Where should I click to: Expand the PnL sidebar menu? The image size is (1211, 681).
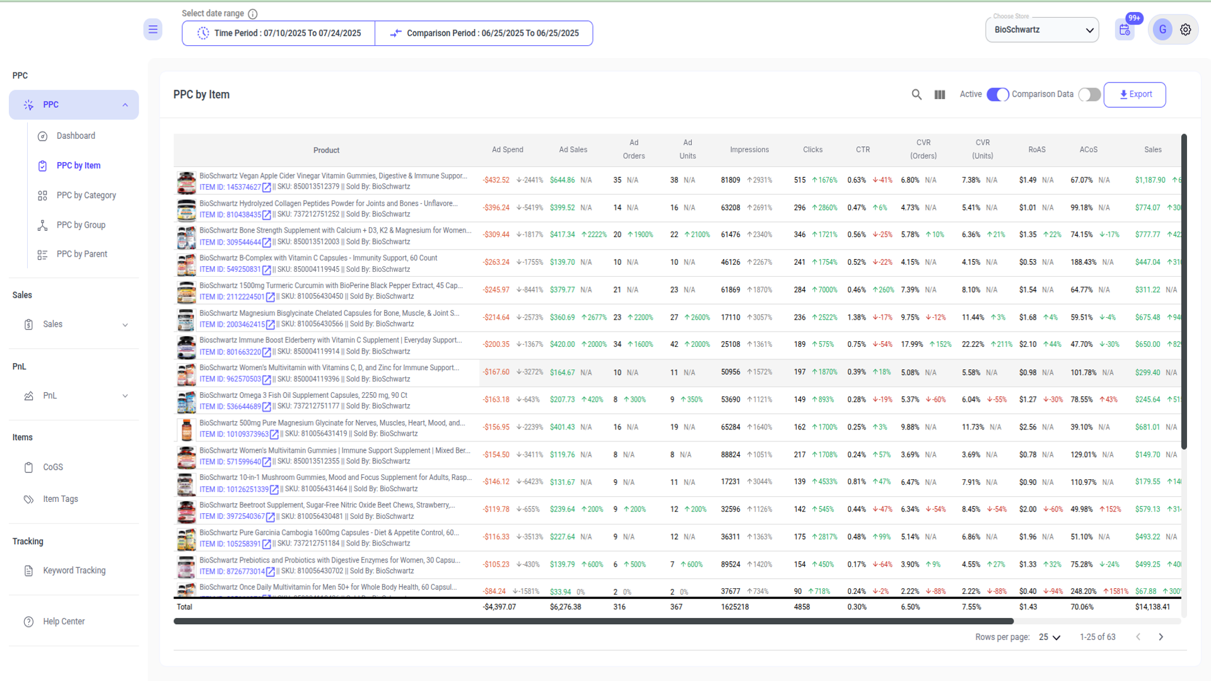coord(74,396)
